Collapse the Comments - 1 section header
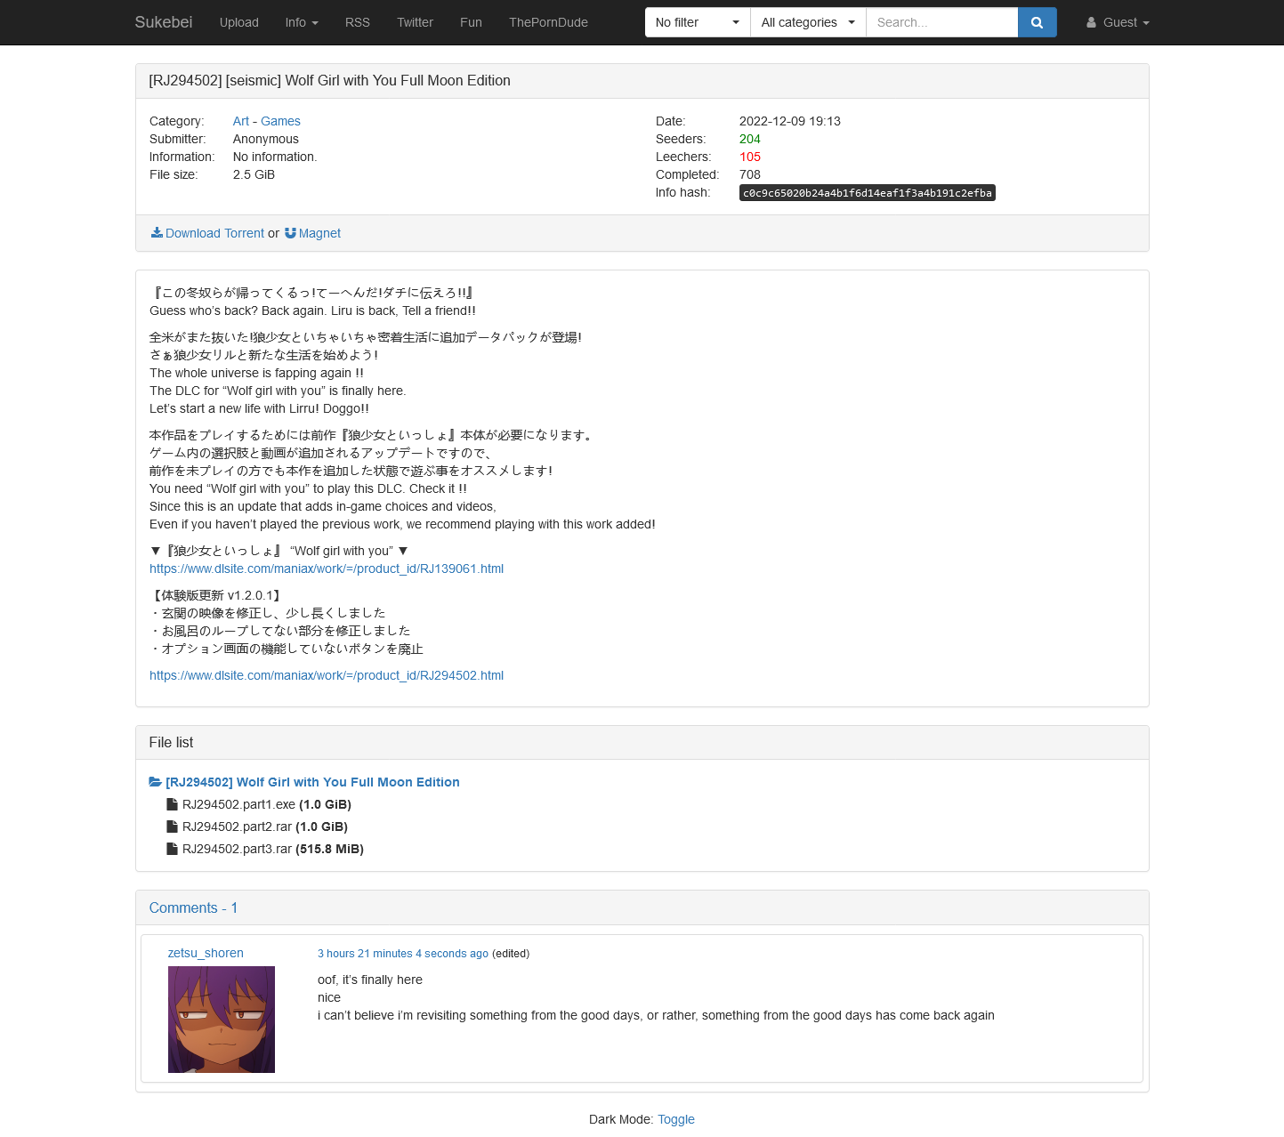This screenshot has height=1137, width=1284. pos(193,907)
